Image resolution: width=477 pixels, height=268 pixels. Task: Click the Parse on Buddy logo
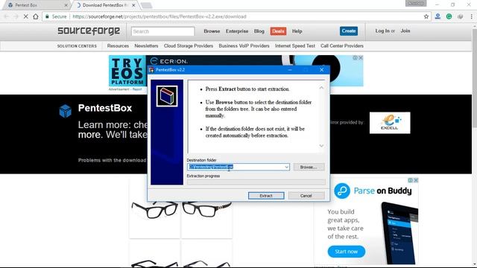coord(373,191)
